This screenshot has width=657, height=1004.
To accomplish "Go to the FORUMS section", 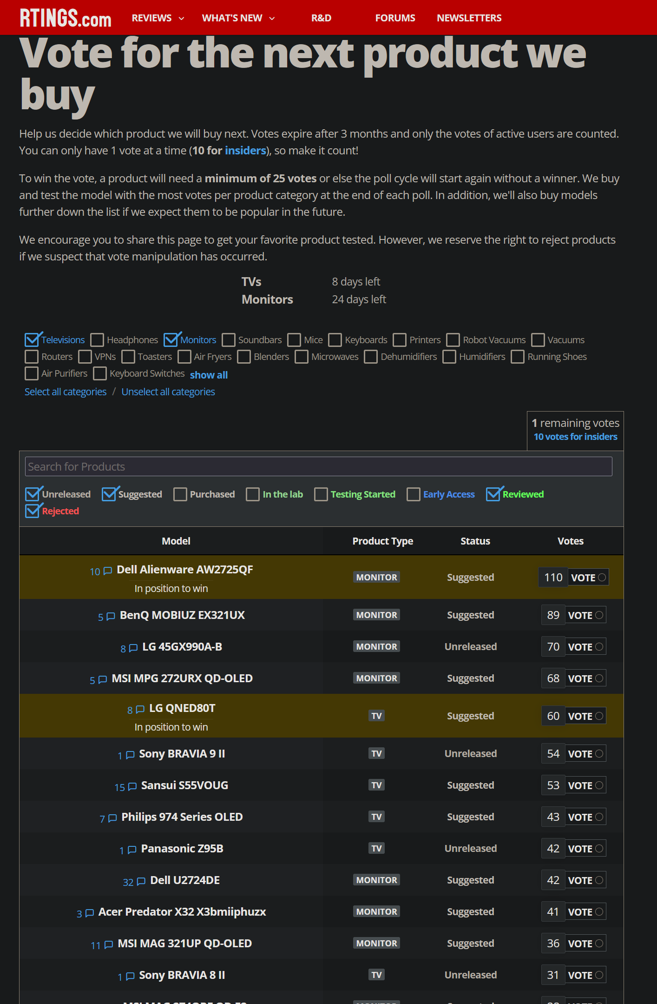I will tap(394, 18).
